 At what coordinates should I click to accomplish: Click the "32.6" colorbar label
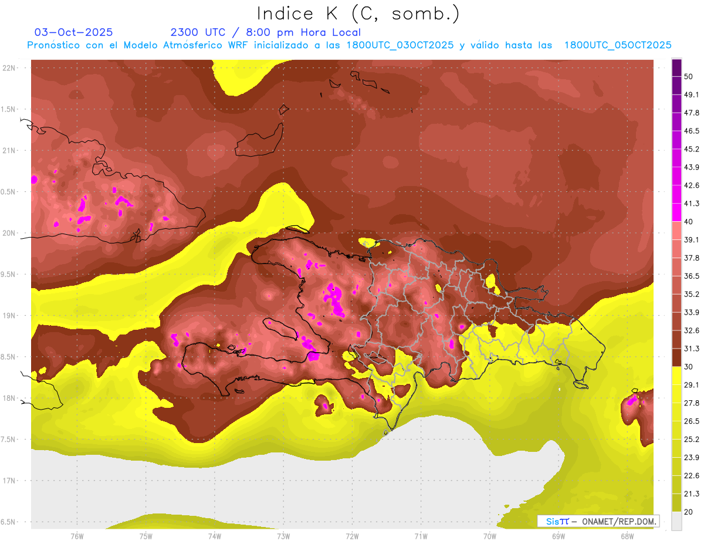coord(692,330)
